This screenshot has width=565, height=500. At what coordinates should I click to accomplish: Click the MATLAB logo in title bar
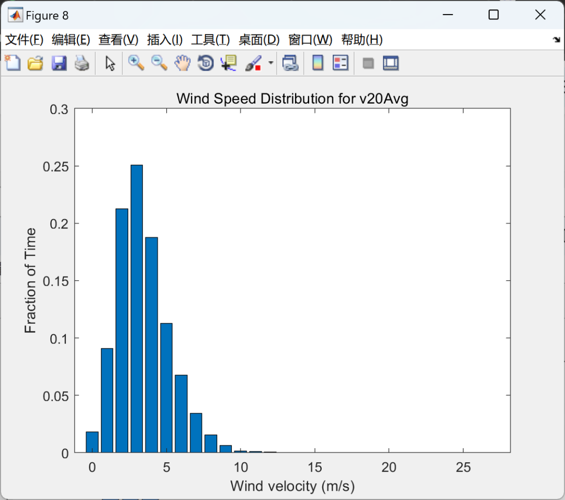15,15
